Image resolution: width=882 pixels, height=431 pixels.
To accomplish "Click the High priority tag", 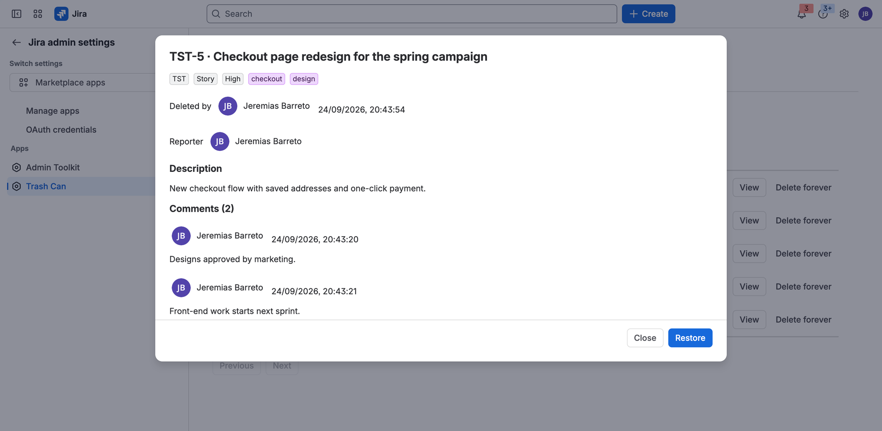I will [x=232, y=79].
